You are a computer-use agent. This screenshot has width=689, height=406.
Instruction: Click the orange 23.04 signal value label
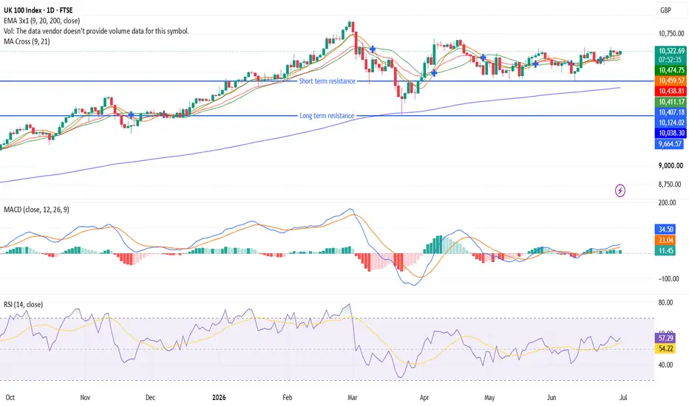(x=665, y=240)
